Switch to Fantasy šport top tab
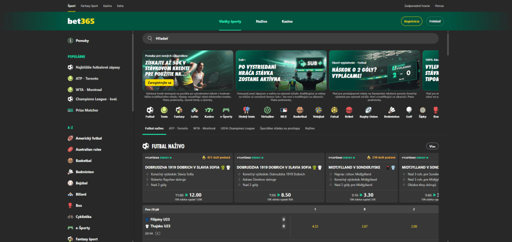The image size is (512, 242). [89, 6]
